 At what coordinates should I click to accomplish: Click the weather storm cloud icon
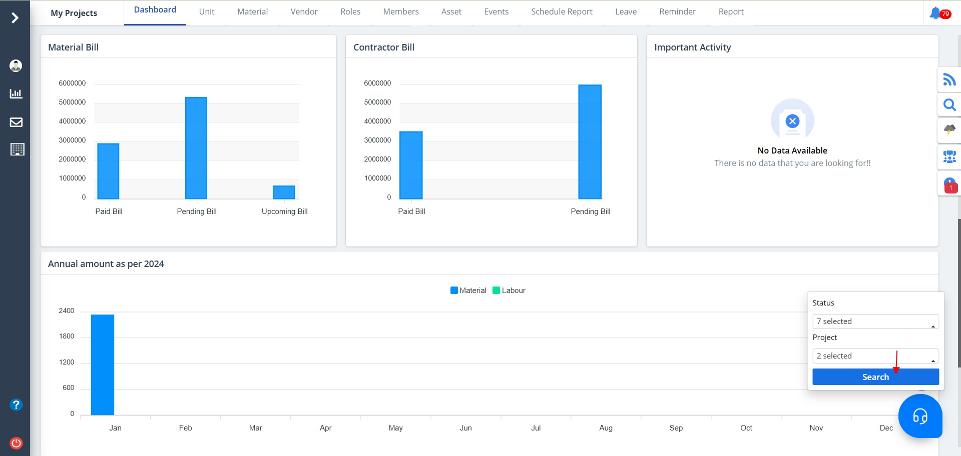pyautogui.click(x=949, y=130)
